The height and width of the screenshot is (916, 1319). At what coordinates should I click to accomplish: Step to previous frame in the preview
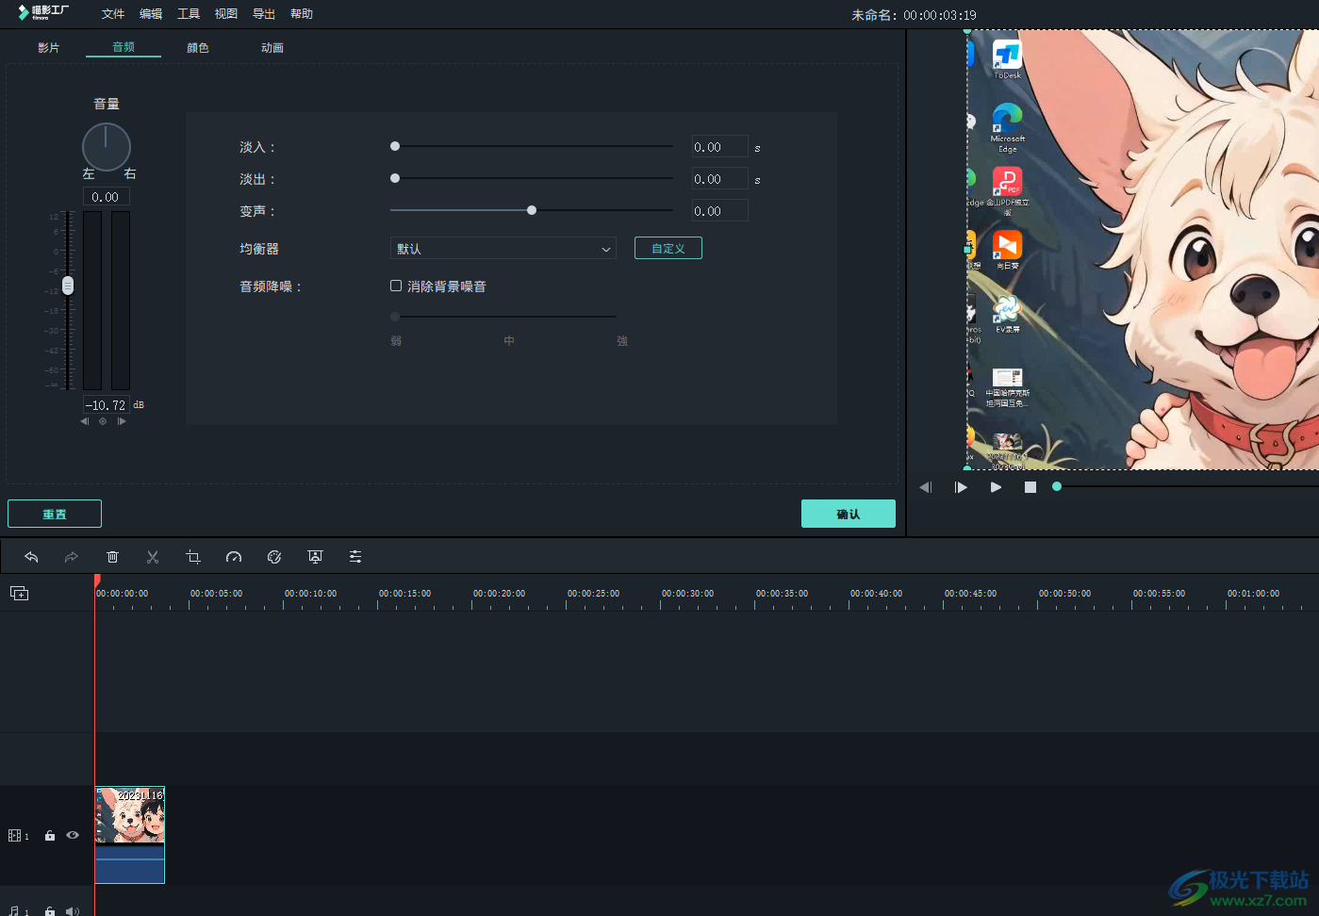click(x=926, y=487)
